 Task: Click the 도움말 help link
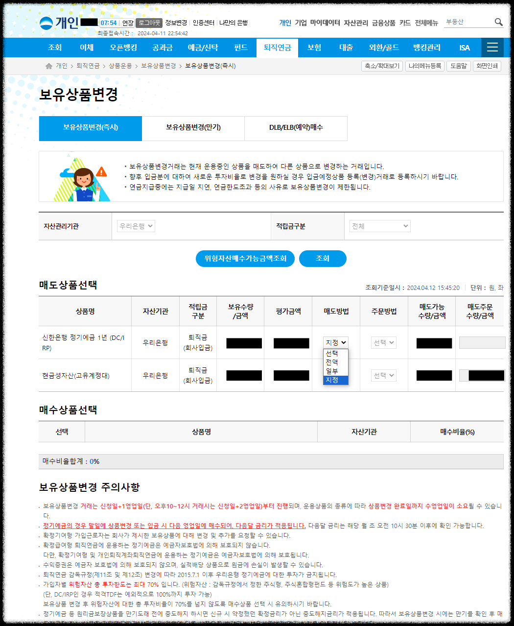pos(458,66)
